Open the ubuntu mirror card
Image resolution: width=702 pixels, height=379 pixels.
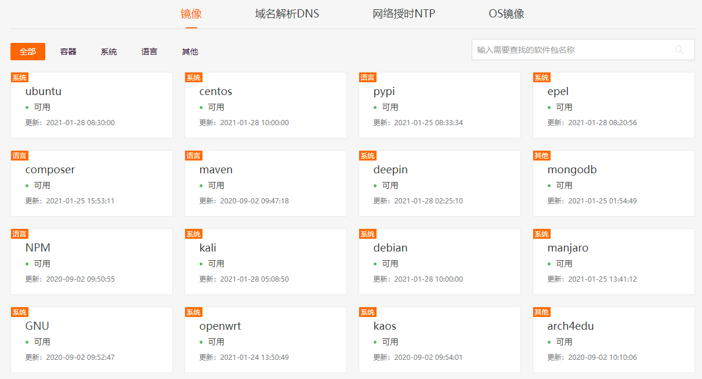(91, 104)
